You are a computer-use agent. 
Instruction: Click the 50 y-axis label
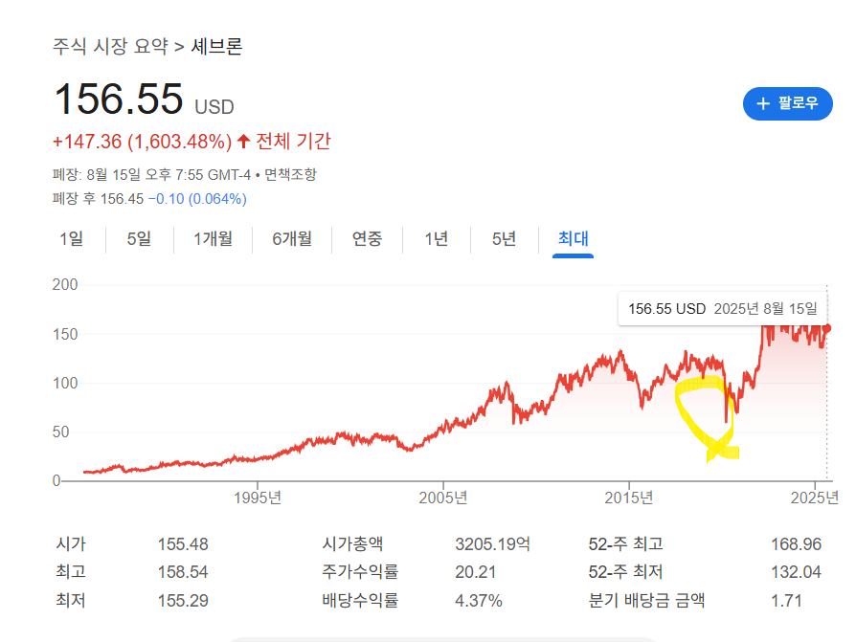click(60, 432)
